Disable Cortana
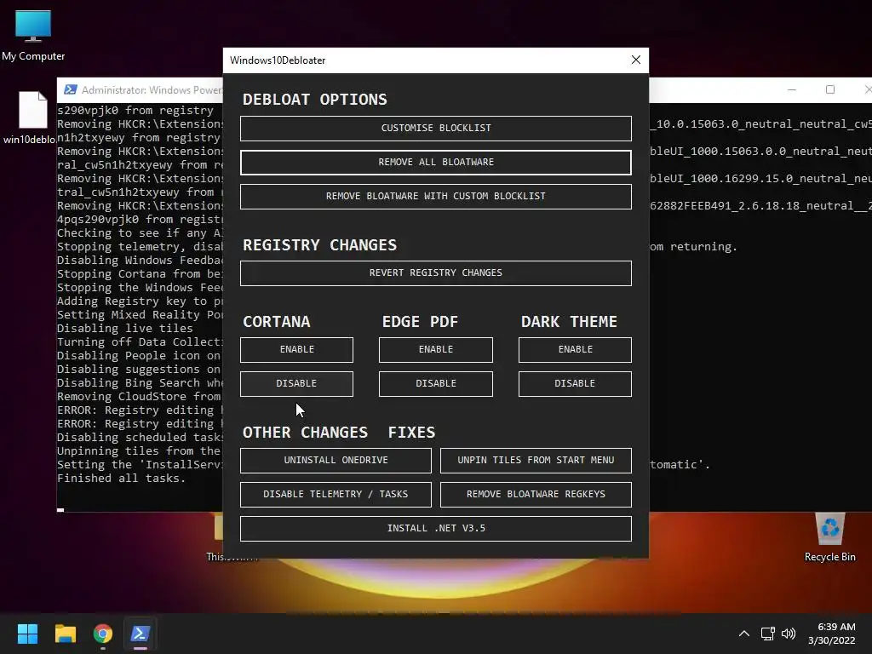This screenshot has height=654, width=872. point(296,383)
